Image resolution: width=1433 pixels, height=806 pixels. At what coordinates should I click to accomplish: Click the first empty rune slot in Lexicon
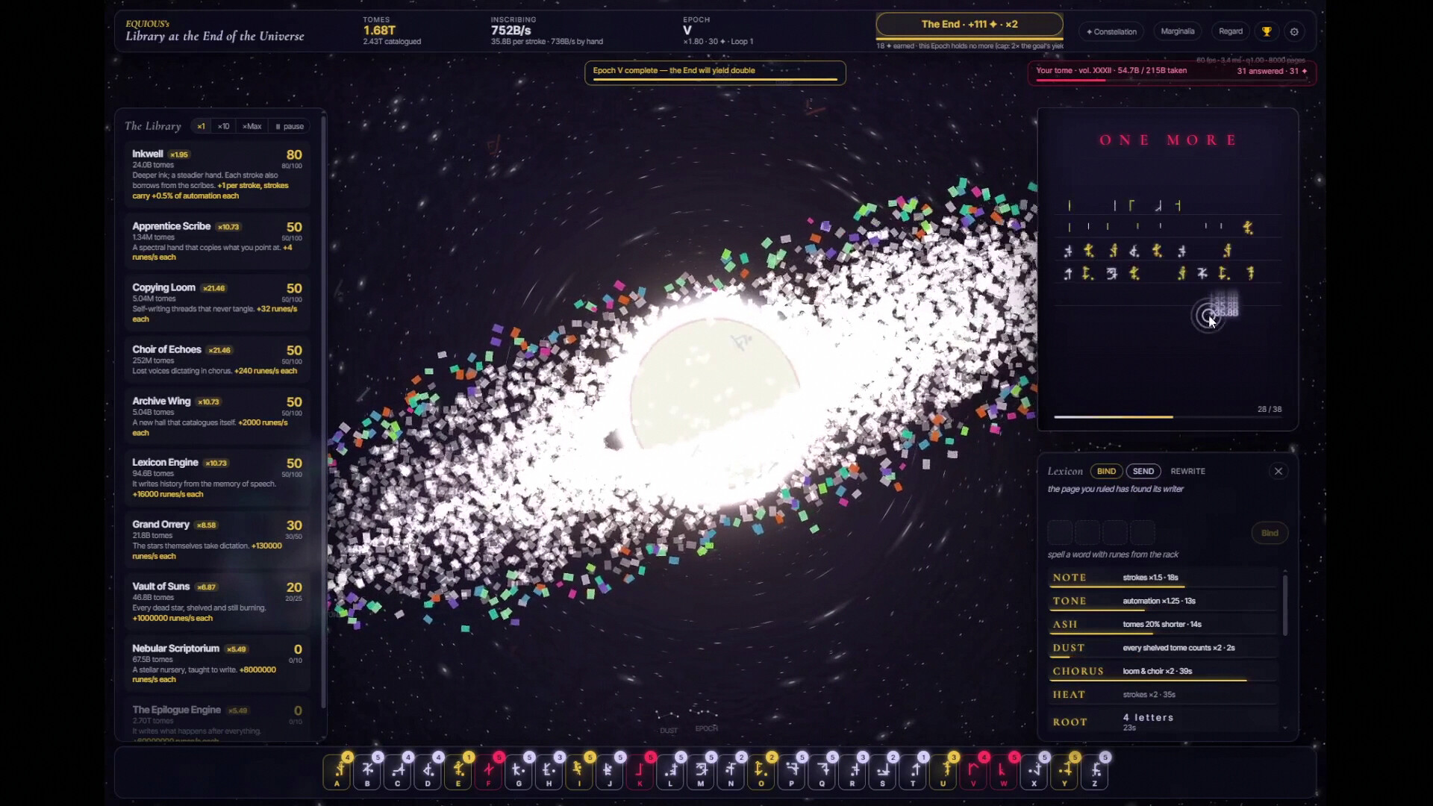pyautogui.click(x=1060, y=533)
